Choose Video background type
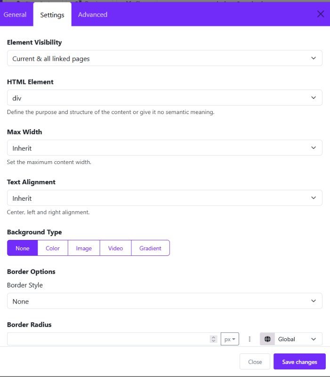Screen dimensions: 330x377 [116, 248]
